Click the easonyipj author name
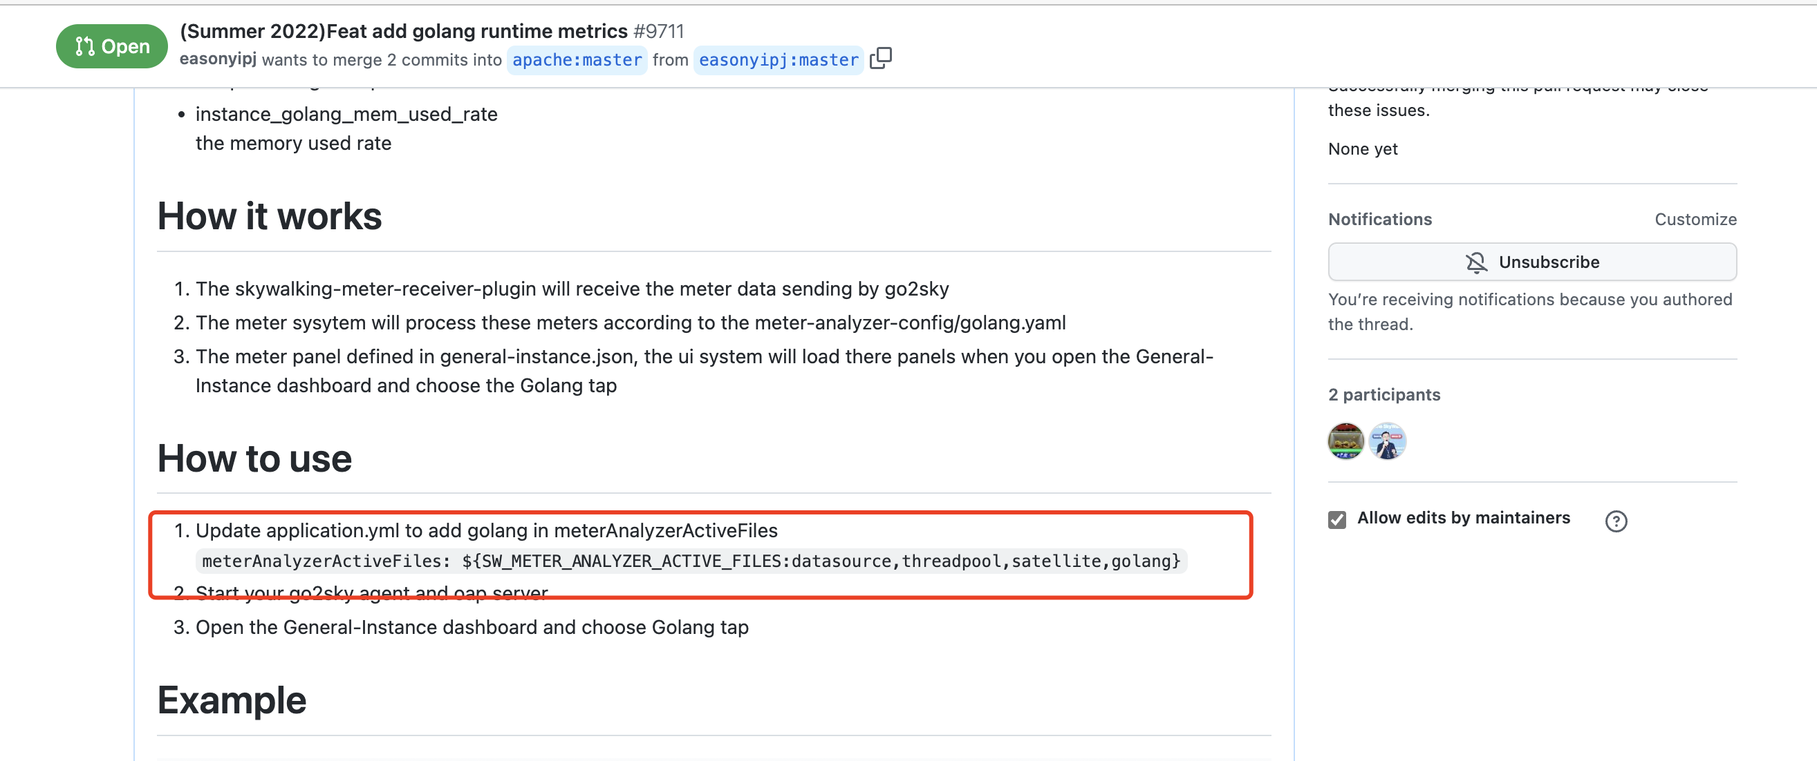 [218, 59]
